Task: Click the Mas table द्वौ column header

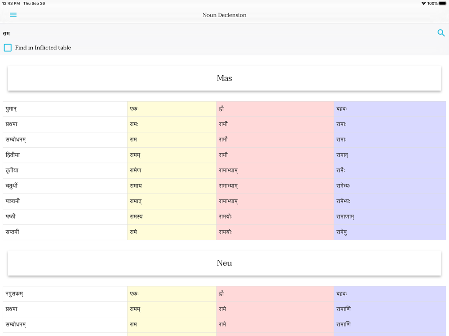Action: click(x=275, y=109)
